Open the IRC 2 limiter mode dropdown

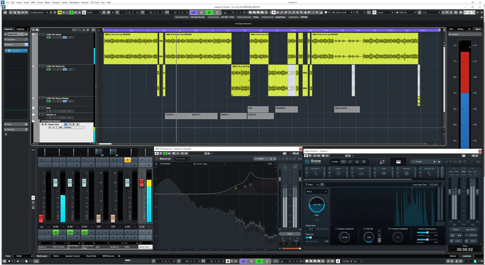(316, 191)
